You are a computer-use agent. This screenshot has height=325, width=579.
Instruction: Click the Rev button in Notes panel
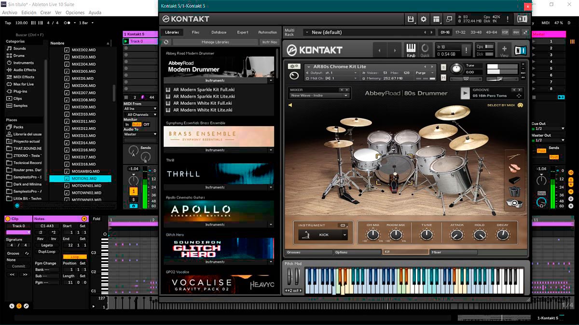pyautogui.click(x=41, y=239)
